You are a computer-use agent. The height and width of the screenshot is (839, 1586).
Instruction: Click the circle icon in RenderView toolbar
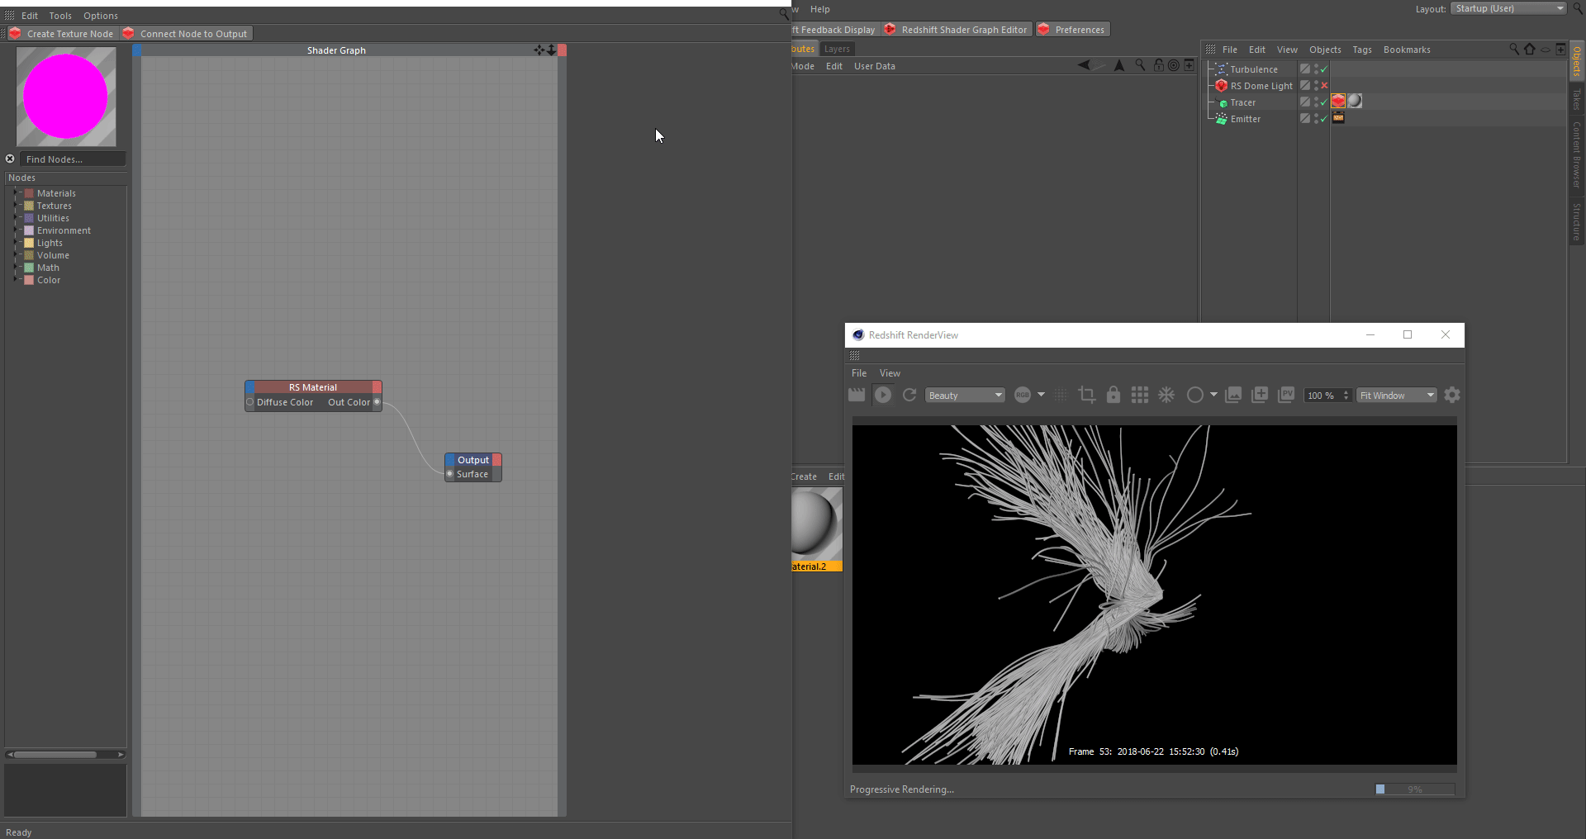1194,396
